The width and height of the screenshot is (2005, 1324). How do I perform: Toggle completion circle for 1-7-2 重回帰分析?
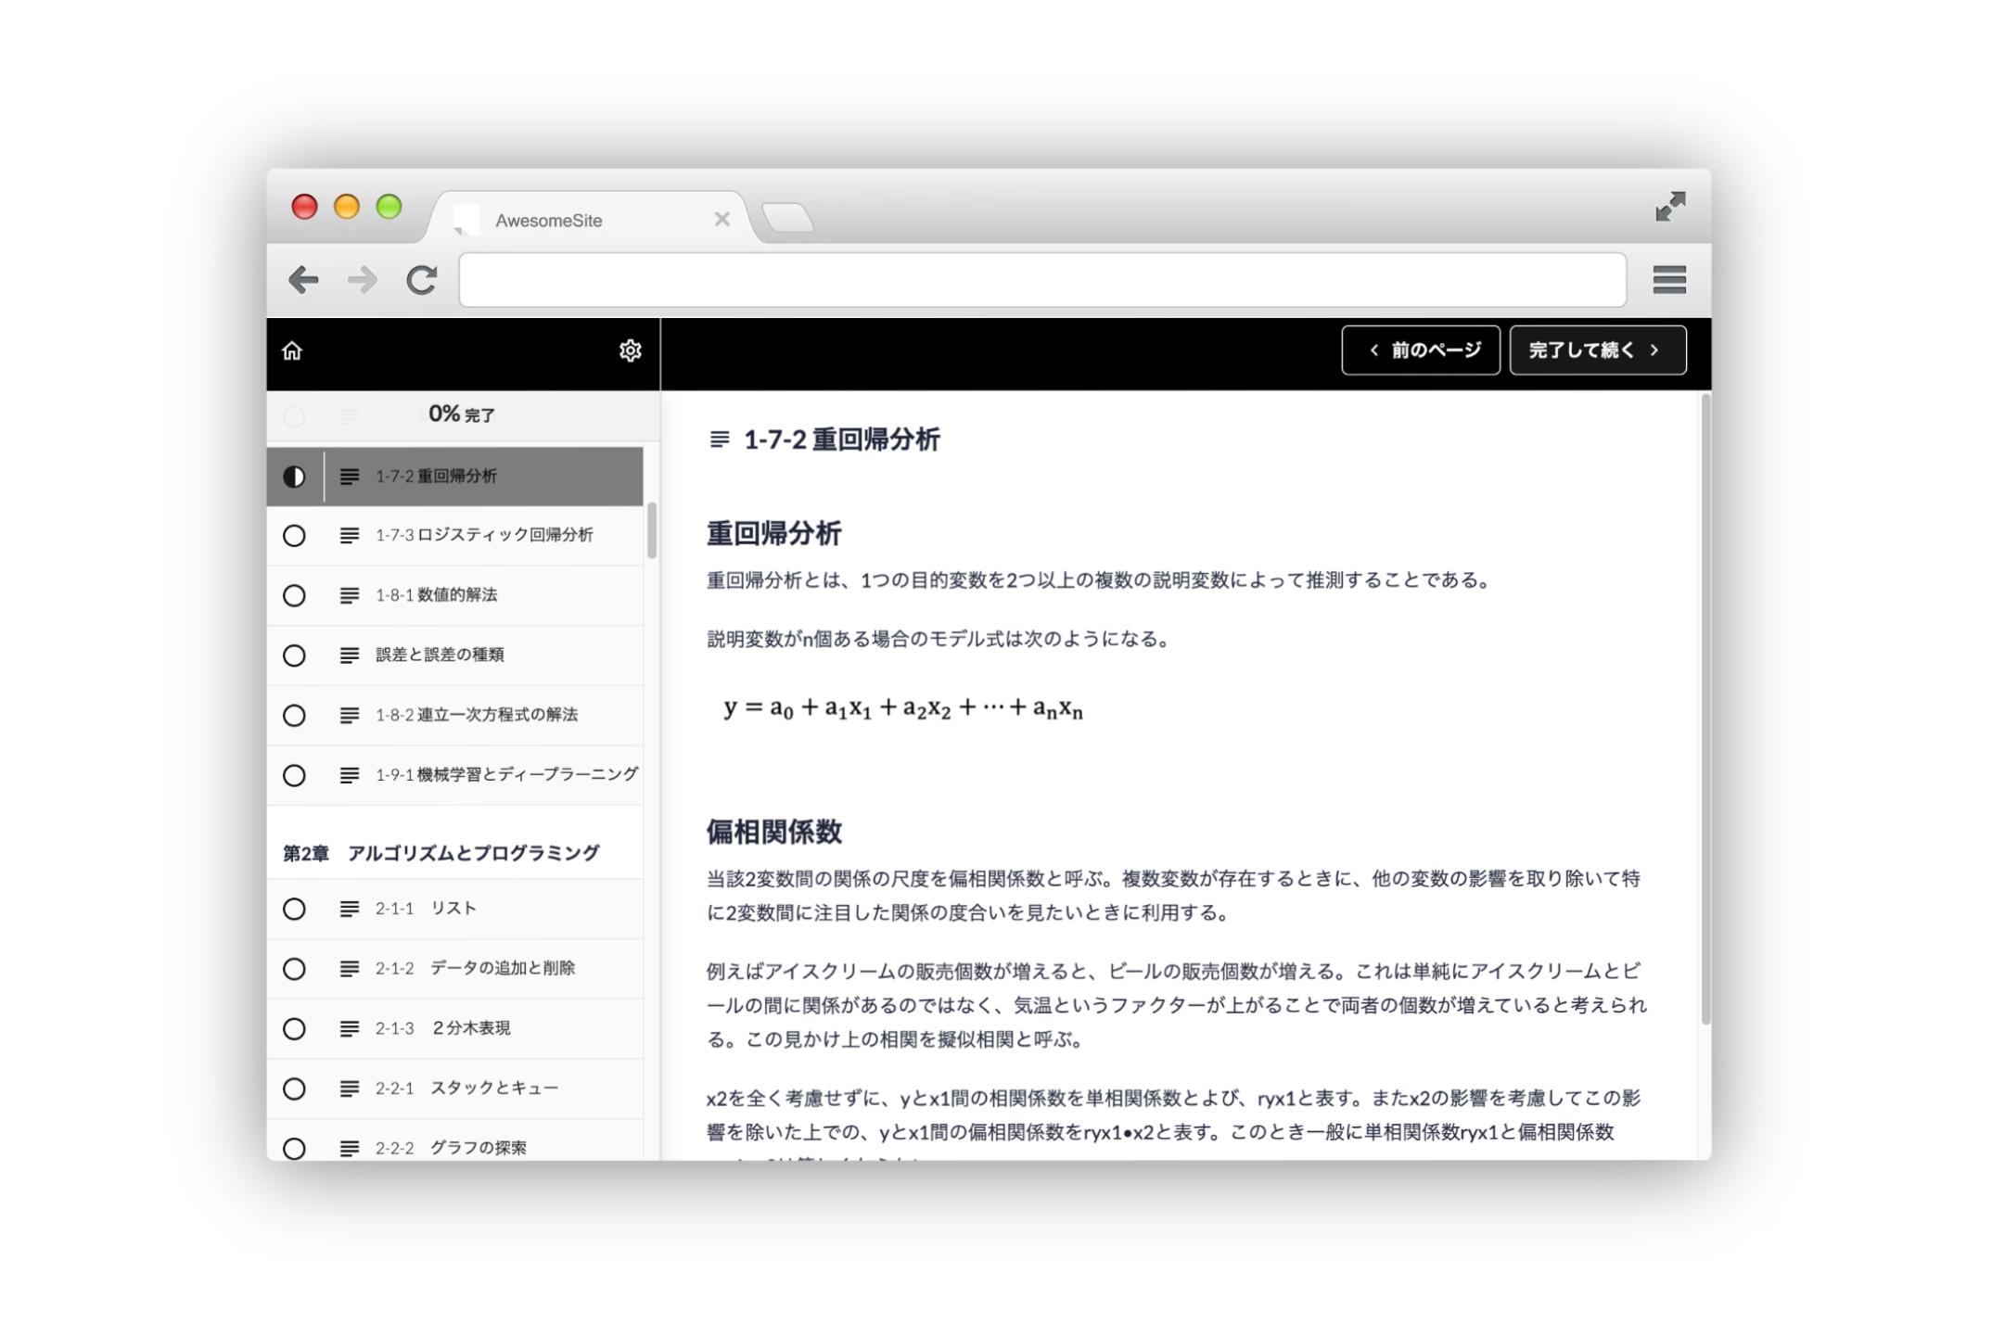pos(294,477)
